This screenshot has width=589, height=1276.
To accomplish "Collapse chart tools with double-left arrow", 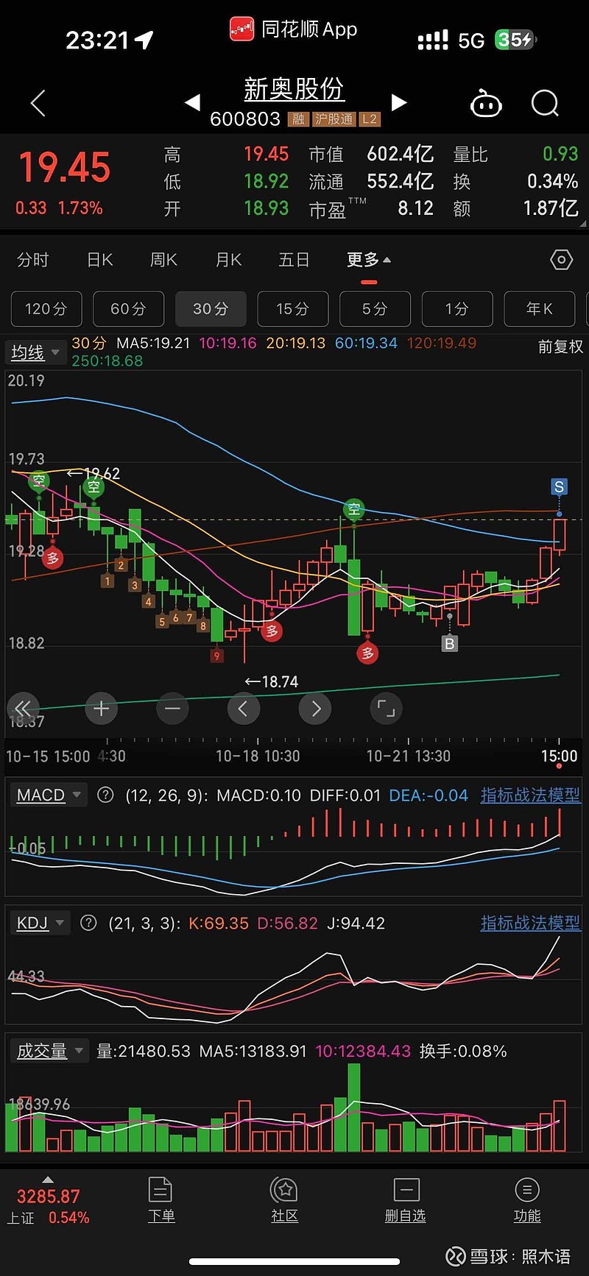I will coord(23,709).
